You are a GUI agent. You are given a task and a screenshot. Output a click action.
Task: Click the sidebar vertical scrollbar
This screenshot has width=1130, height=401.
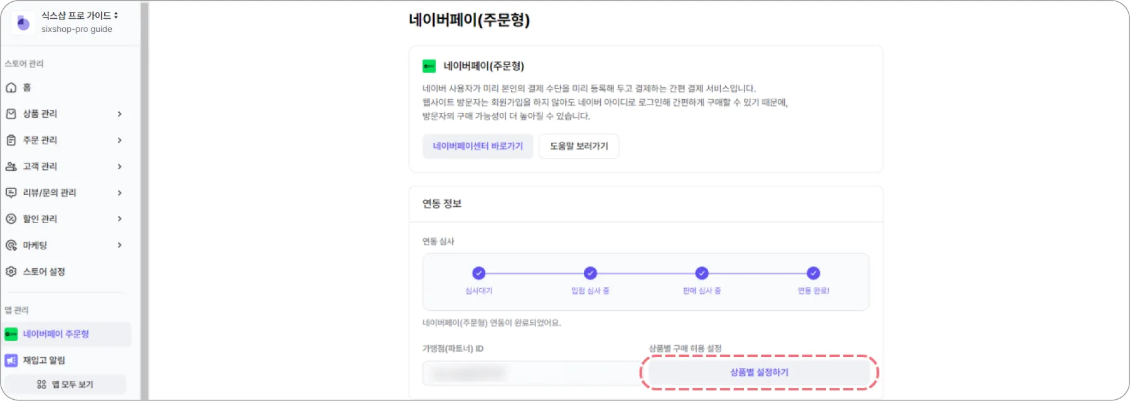(144, 200)
